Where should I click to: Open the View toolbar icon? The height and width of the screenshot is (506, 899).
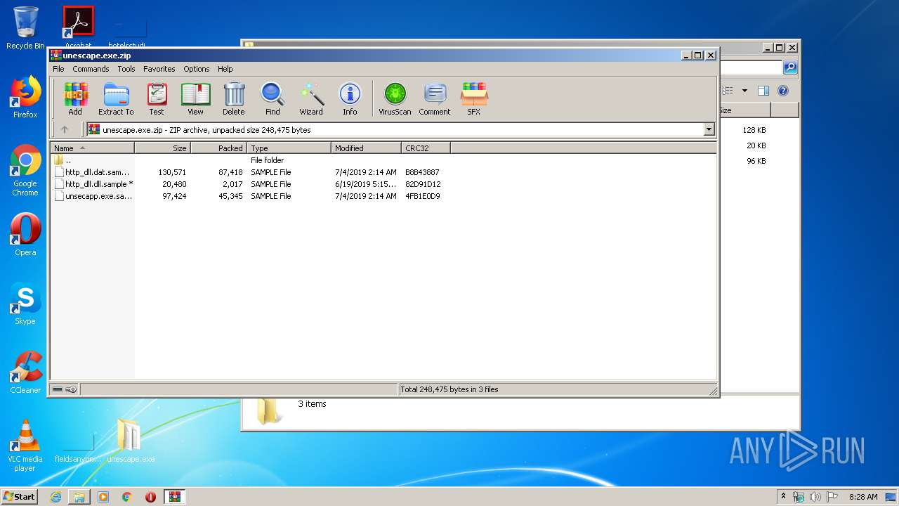click(x=195, y=98)
